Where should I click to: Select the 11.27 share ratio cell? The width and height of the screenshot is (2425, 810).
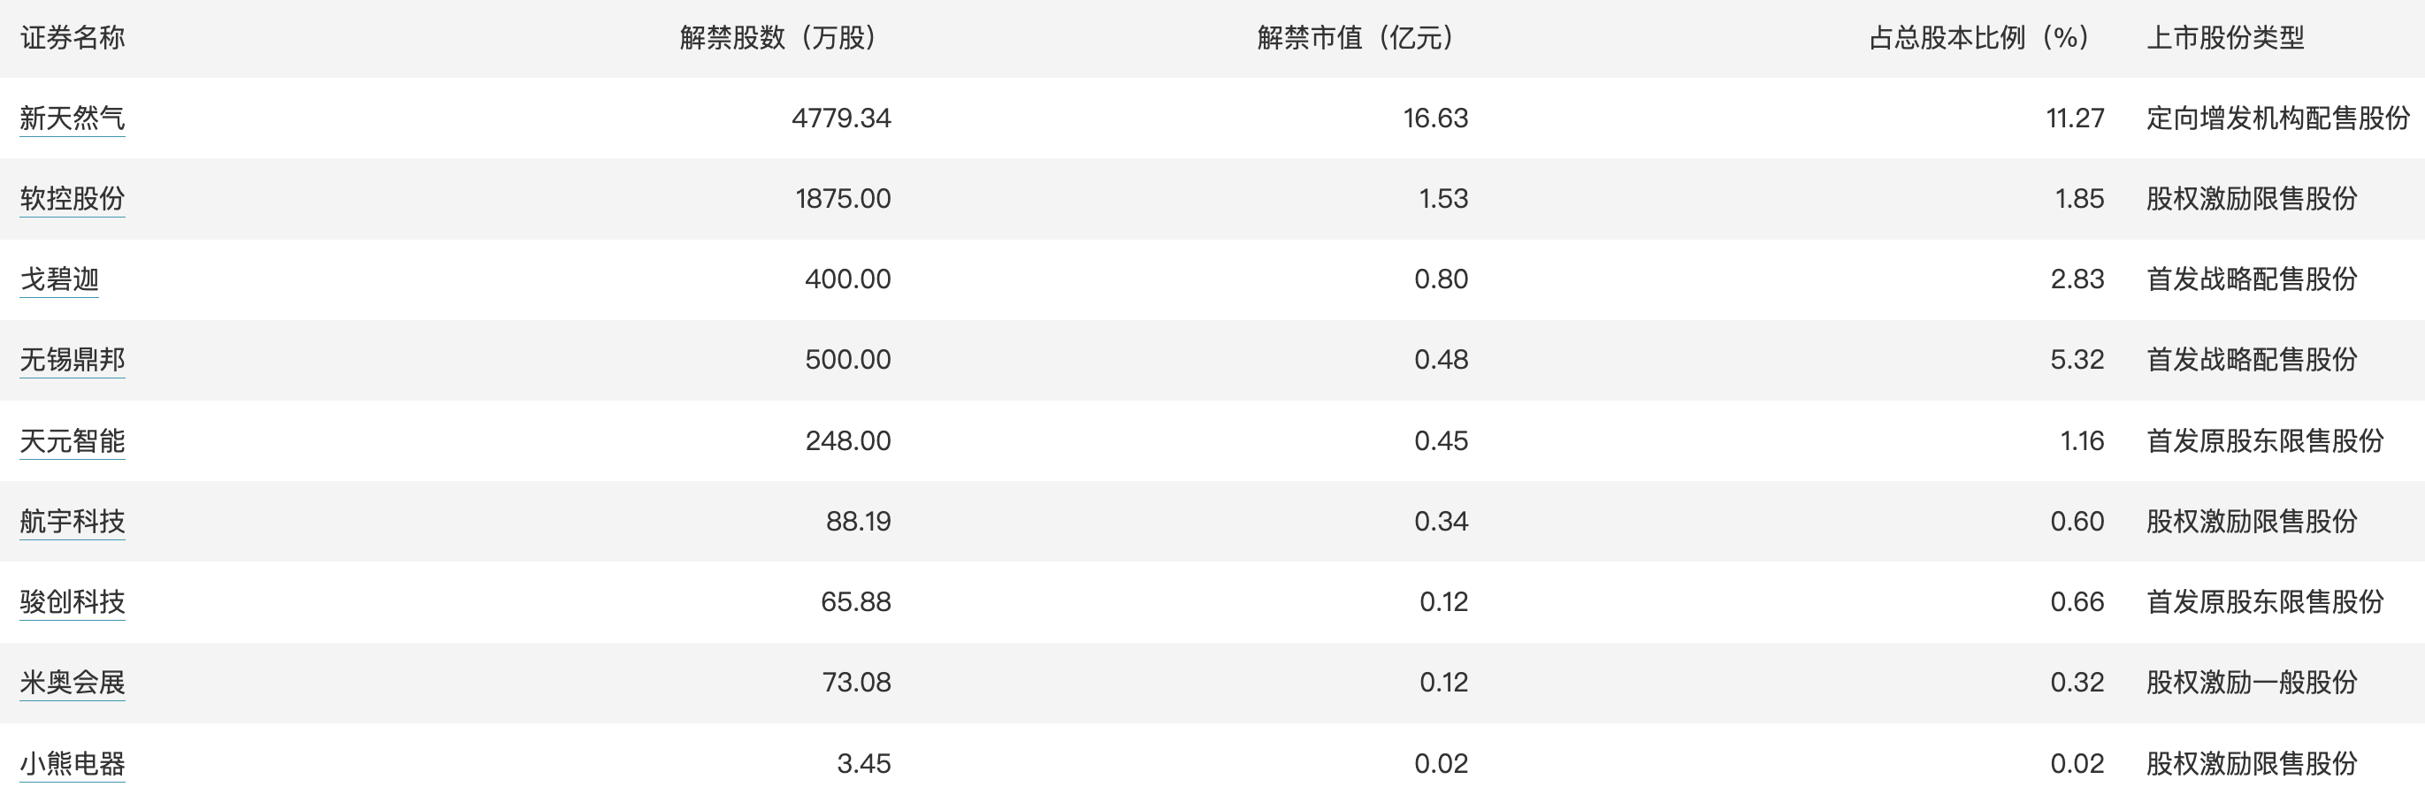(x=2075, y=118)
